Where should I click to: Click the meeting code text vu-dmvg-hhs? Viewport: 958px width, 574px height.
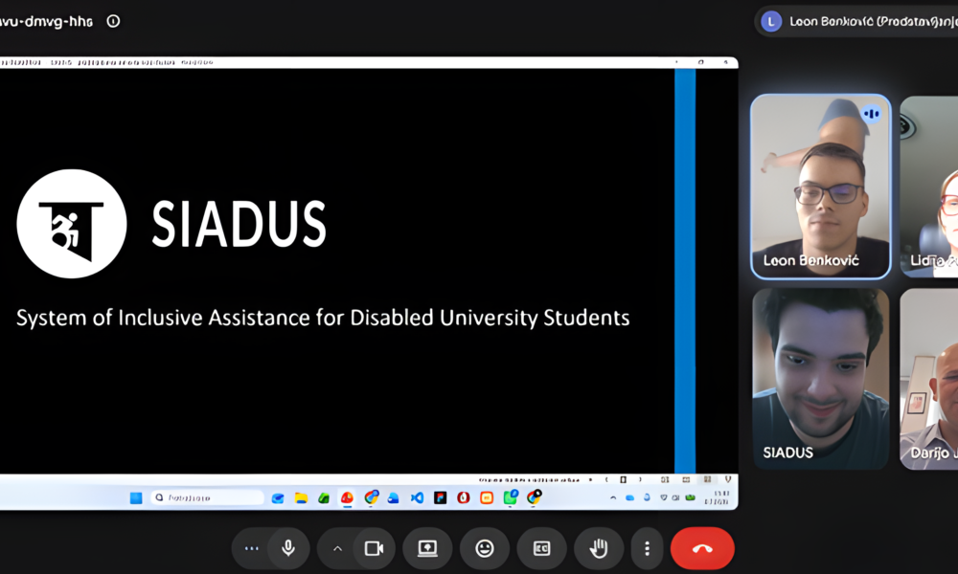[x=46, y=22]
